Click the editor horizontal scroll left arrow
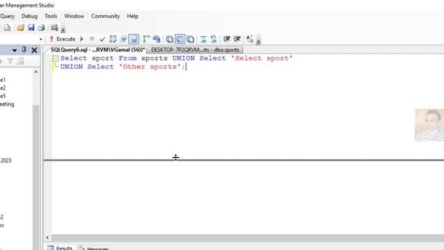Image resolution: width=444 pixels, height=250 pixels. tap(48, 237)
